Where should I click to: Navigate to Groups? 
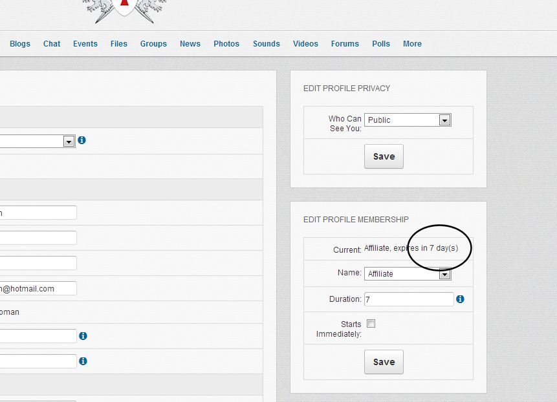(x=153, y=44)
